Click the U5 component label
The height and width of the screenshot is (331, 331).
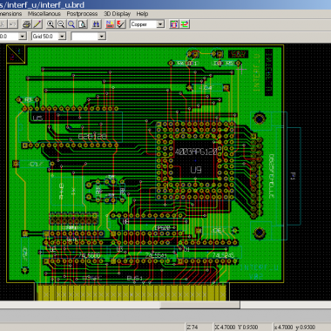click(37, 118)
